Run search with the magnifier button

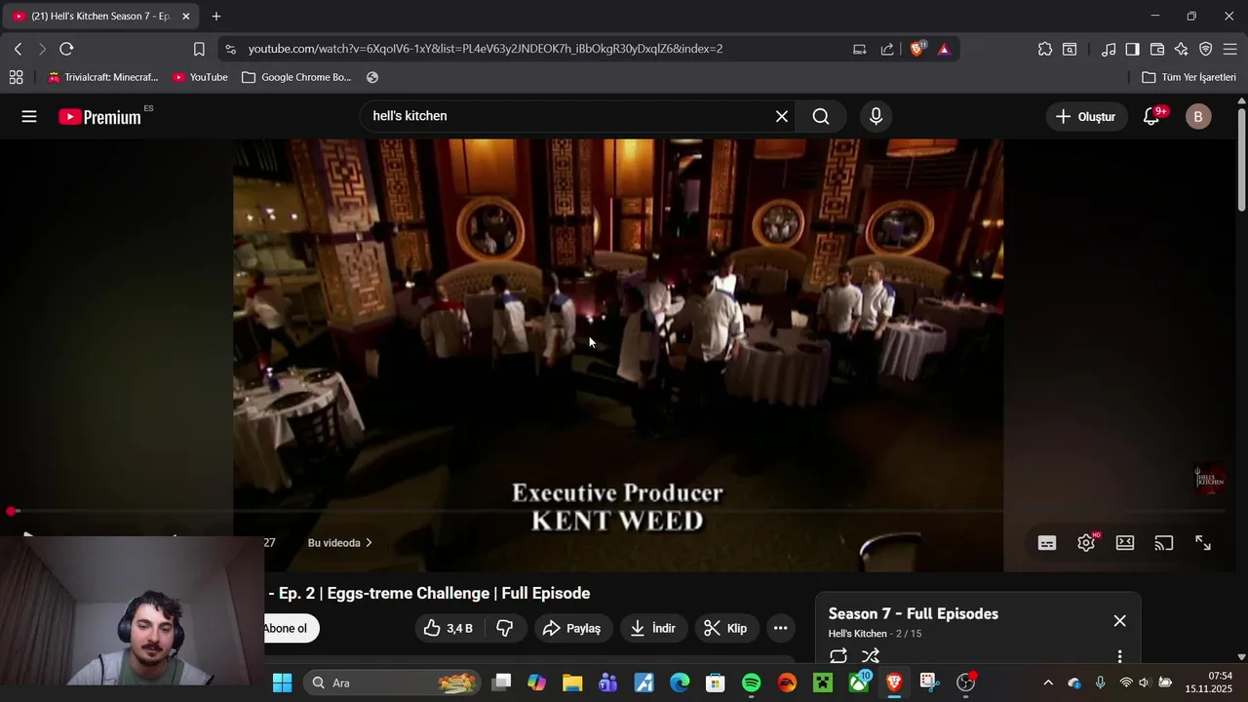point(821,116)
